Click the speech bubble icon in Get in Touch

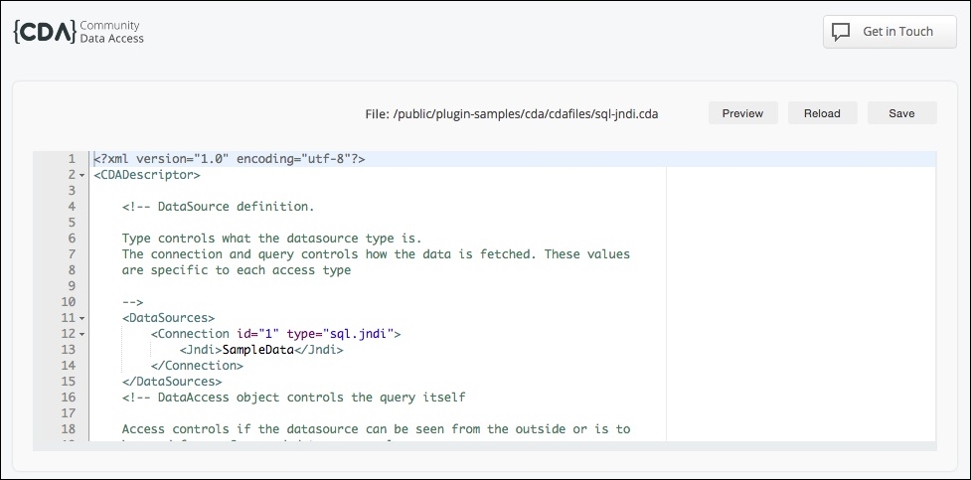point(841,32)
